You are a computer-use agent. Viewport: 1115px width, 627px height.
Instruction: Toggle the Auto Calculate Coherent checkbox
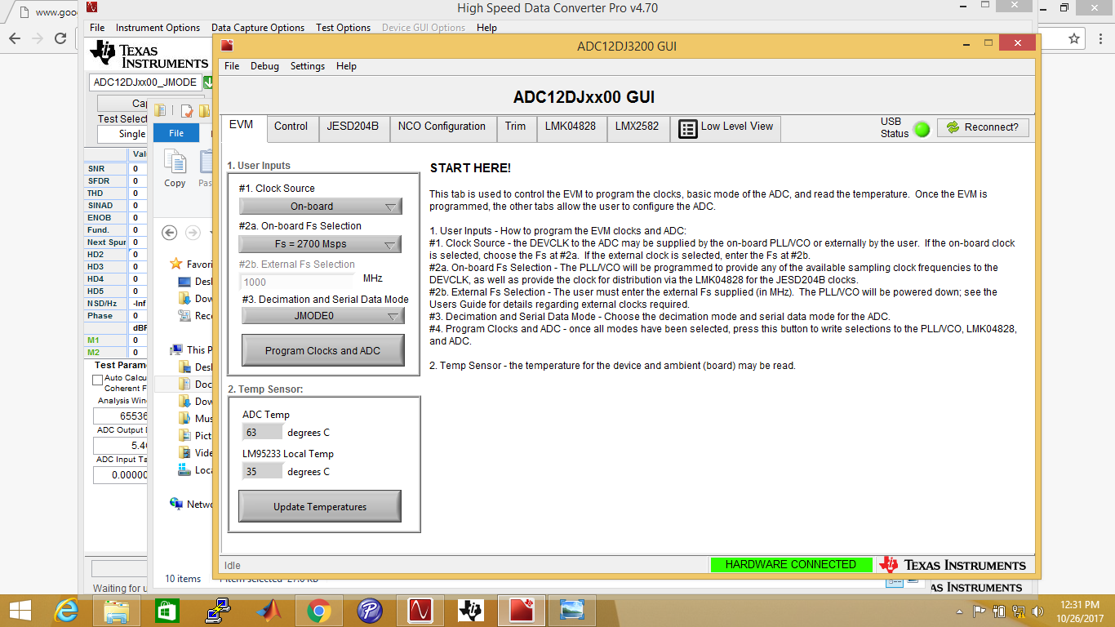point(98,380)
